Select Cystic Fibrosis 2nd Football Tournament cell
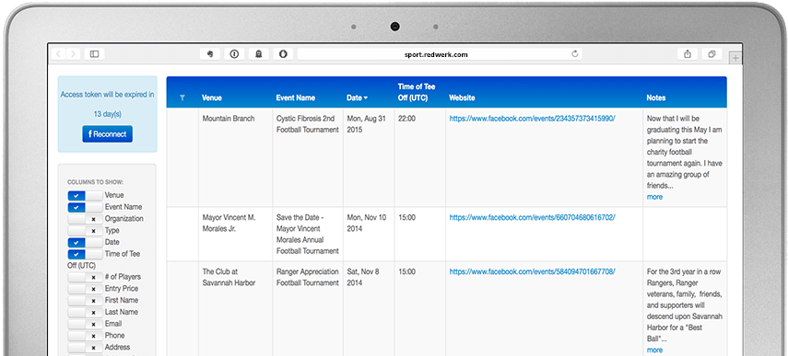 308,157
